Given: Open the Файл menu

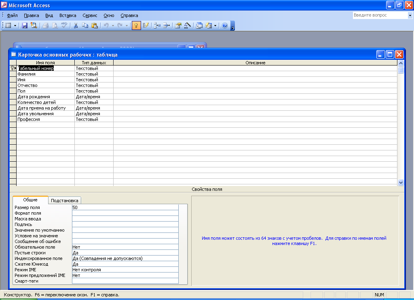Looking at the screenshot, I should click(x=12, y=16).
